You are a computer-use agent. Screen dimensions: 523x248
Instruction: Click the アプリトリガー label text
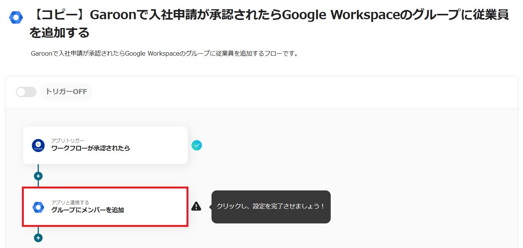[x=68, y=141]
